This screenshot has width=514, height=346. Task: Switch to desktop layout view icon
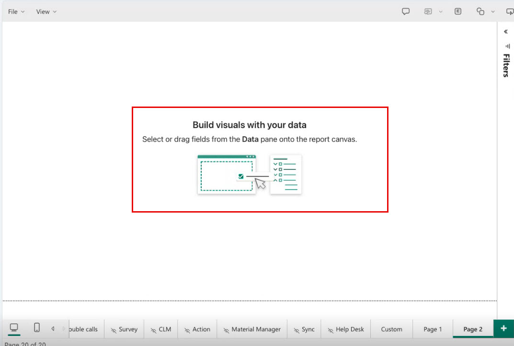(x=14, y=328)
